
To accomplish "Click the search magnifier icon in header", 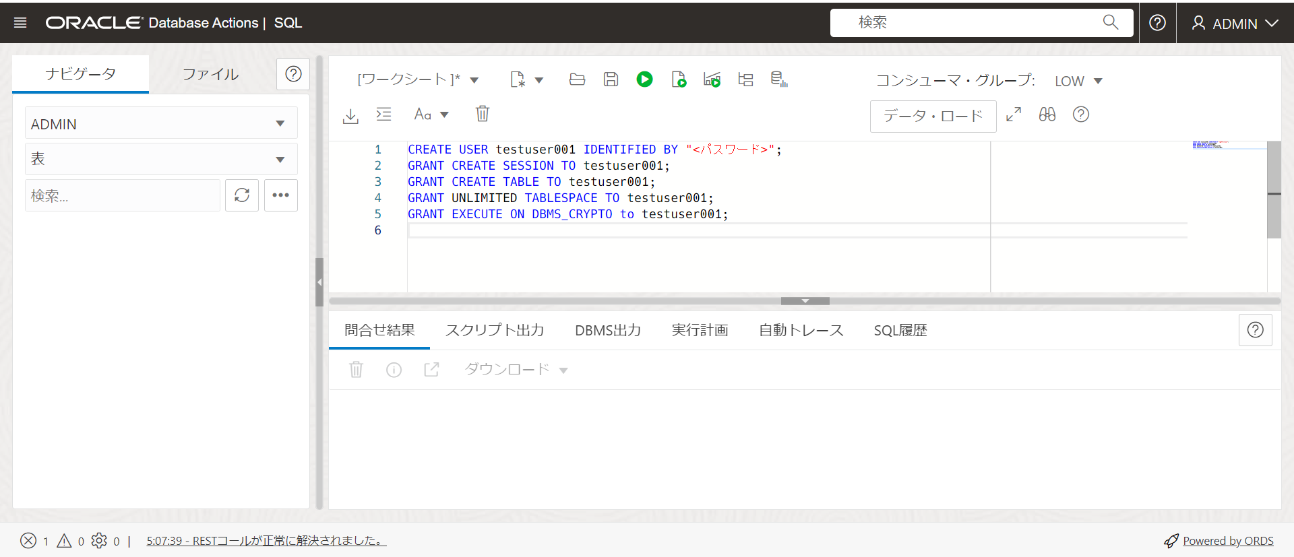I will [1111, 22].
